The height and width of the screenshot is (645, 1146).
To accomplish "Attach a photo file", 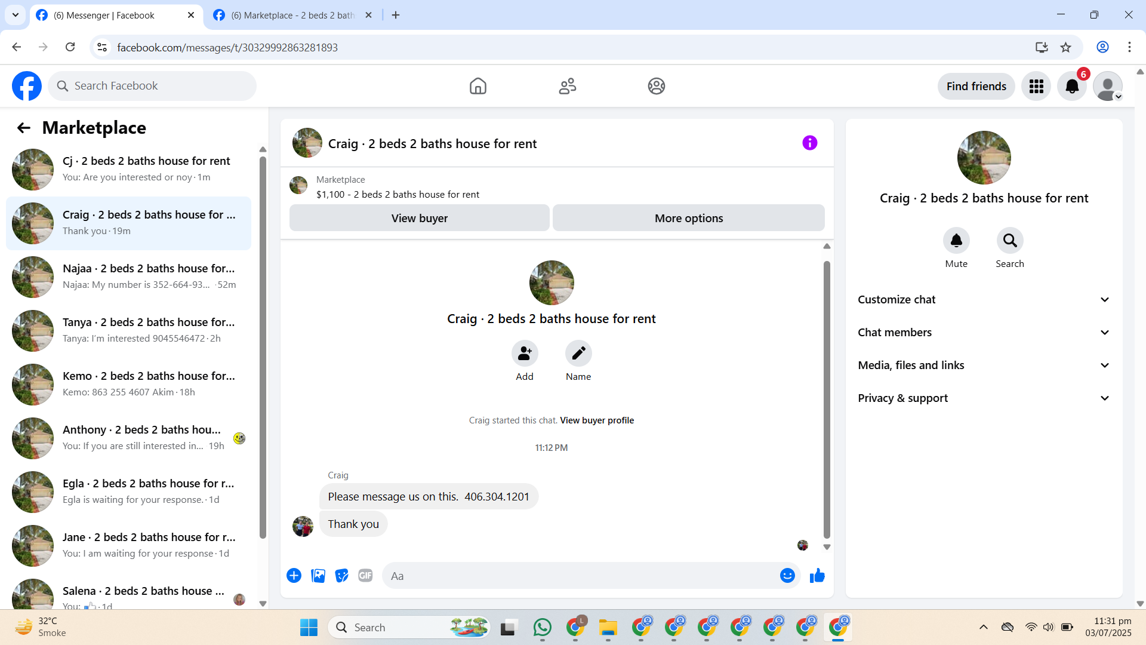I will coord(318,576).
